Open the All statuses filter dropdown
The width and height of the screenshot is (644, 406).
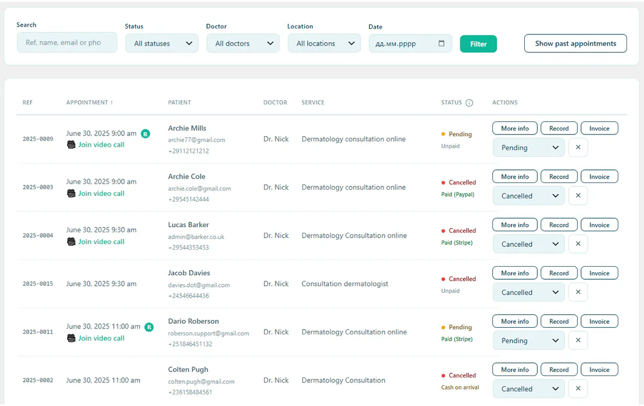click(x=163, y=44)
